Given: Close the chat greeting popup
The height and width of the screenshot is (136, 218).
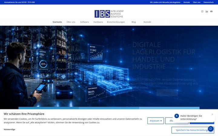Looking at the screenshot, I should 212,114.
